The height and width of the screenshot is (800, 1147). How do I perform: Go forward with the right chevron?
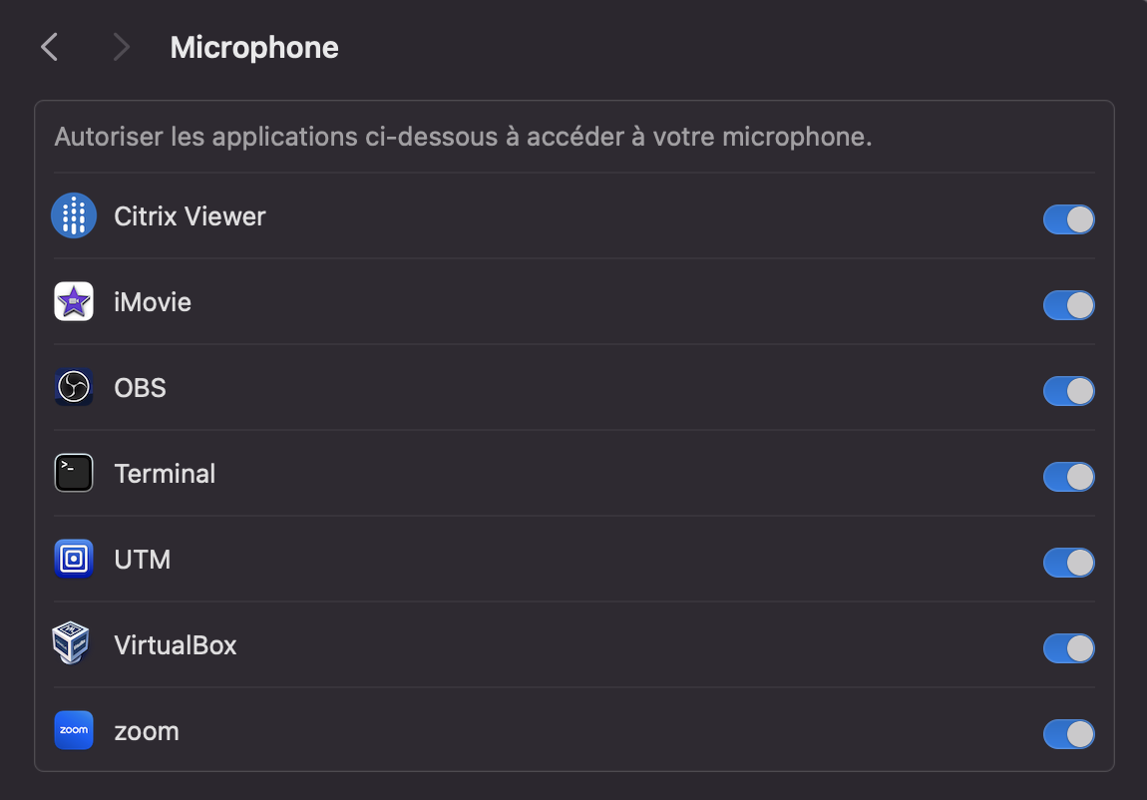pyautogui.click(x=122, y=48)
